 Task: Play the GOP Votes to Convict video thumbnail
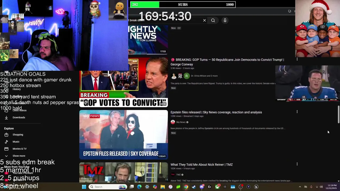[x=124, y=82]
